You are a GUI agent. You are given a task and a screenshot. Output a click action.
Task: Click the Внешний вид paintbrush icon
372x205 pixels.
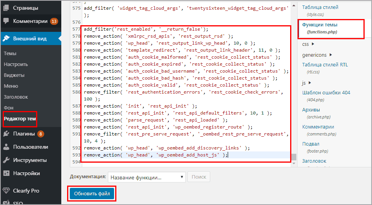coord(6,38)
